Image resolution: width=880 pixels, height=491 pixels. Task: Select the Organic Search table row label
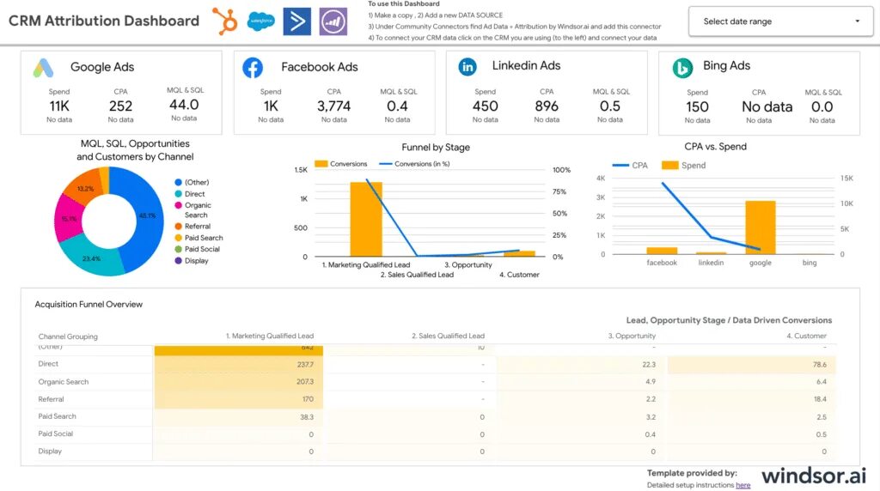(64, 382)
